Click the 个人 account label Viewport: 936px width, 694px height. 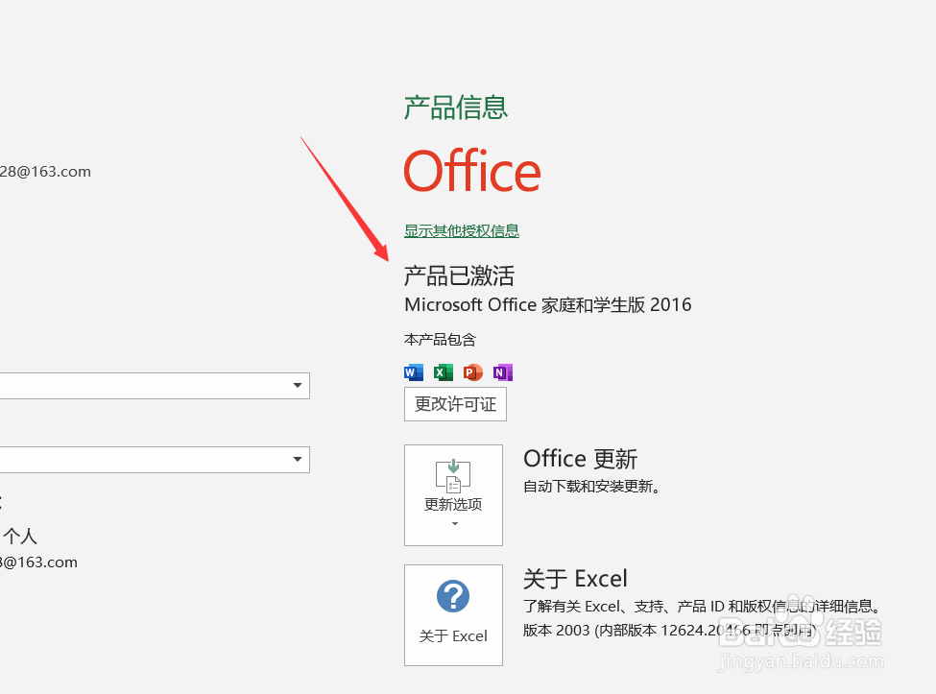point(20,536)
